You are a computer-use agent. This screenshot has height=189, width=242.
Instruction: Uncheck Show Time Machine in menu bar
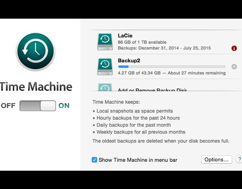pyautogui.click(x=94, y=160)
